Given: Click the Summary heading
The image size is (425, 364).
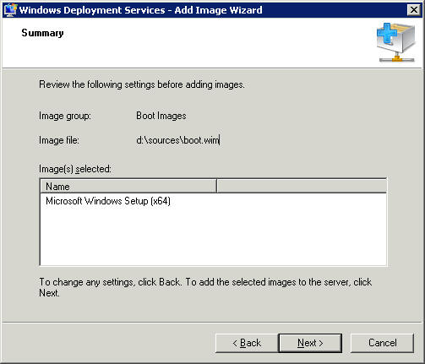Looking at the screenshot, I should [x=42, y=33].
